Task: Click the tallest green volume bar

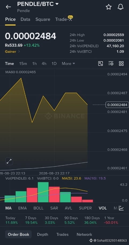Action: [x=43, y=192]
